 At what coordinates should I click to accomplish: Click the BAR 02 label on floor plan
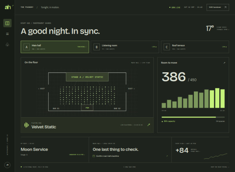click(117, 108)
